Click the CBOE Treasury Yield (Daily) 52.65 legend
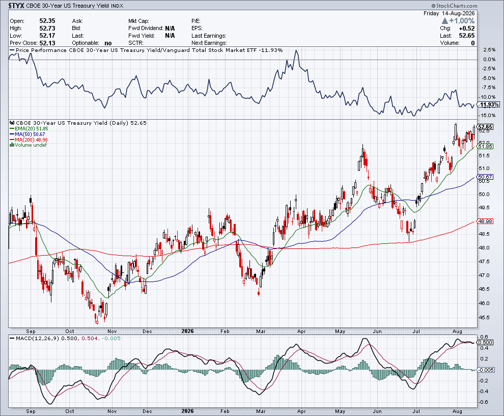The image size is (504, 416). click(x=81, y=123)
